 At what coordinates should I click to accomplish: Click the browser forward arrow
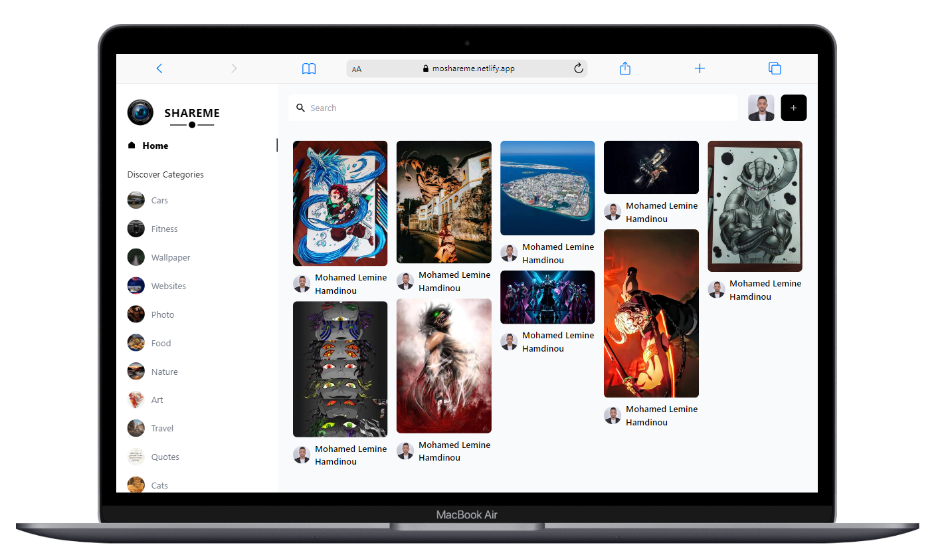click(x=234, y=68)
